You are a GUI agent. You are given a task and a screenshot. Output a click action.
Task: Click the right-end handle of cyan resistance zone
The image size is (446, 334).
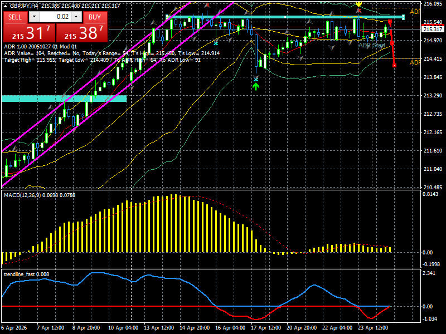pos(403,17)
